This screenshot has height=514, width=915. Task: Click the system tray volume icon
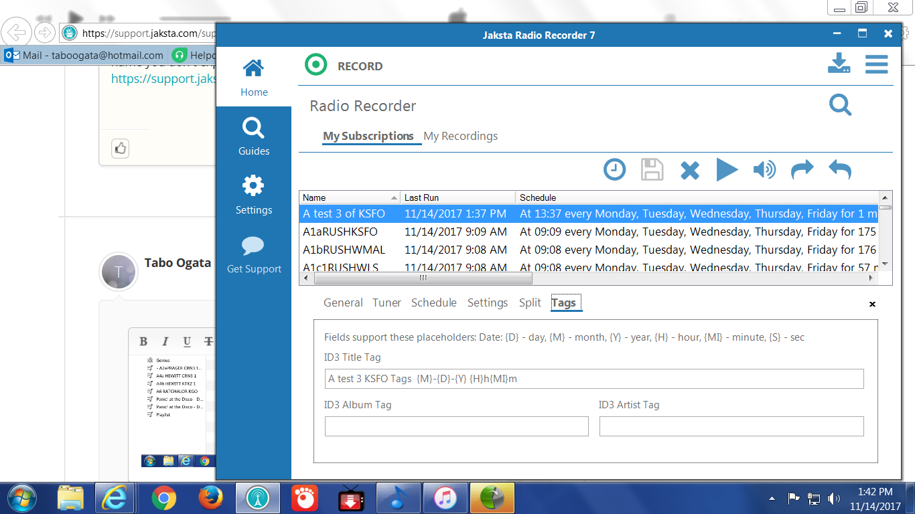click(x=834, y=498)
